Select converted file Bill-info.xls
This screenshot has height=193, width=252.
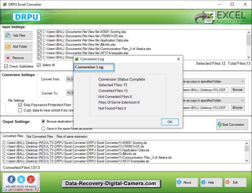pyautogui.click(x=70, y=154)
